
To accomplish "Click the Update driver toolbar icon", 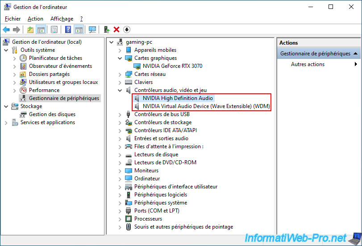I will pyautogui.click(x=106, y=29).
